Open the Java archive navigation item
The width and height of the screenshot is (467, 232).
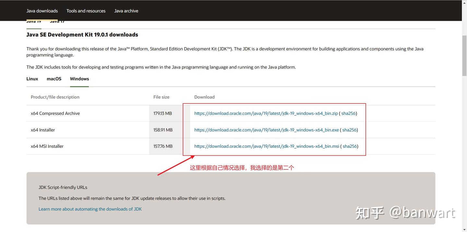coord(126,11)
